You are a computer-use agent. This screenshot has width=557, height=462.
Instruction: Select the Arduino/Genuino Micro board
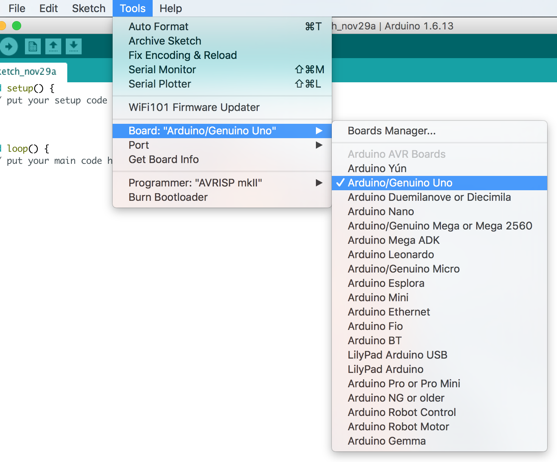(x=439, y=269)
